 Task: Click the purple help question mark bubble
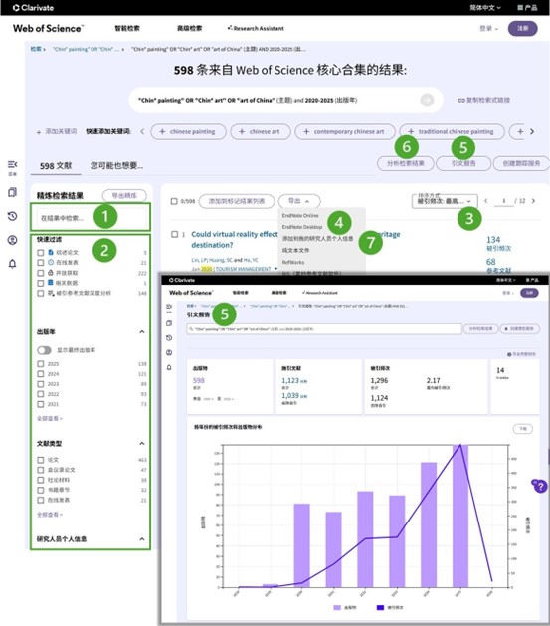pos(540,487)
